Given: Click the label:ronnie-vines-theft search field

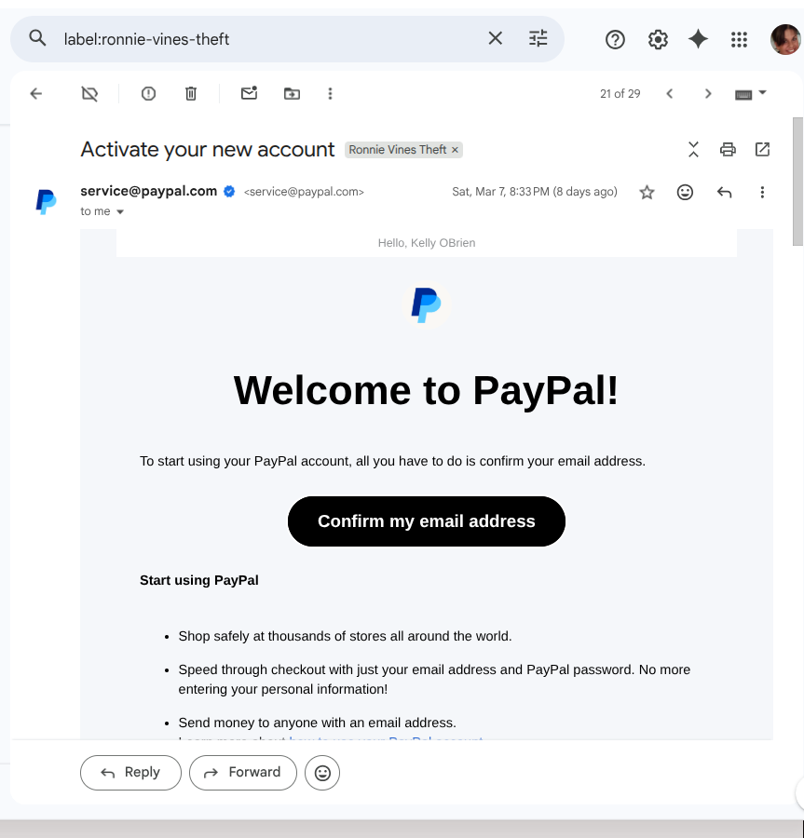Looking at the screenshot, I should tap(267, 39).
